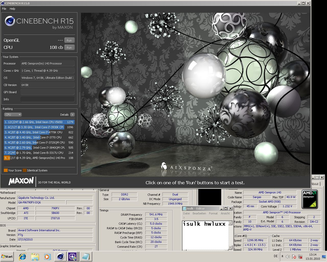Viewport: 327px width, 262px height.
Task: Open the Cinebench Help menu
Action: tap(13, 9)
